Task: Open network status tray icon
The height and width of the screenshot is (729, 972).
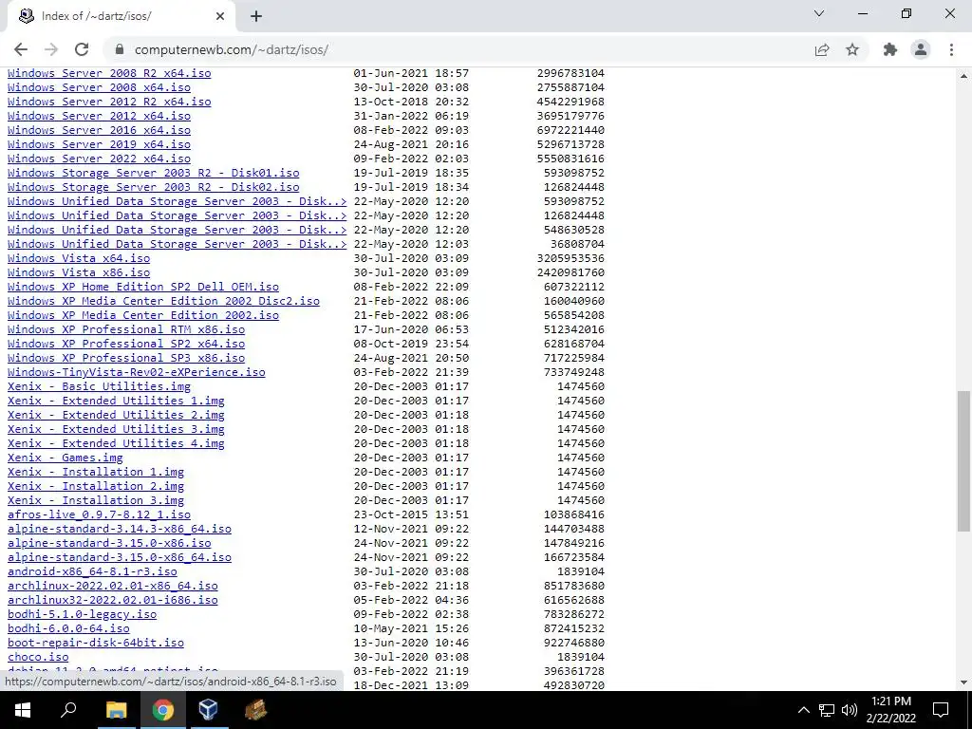Action: pos(827,710)
